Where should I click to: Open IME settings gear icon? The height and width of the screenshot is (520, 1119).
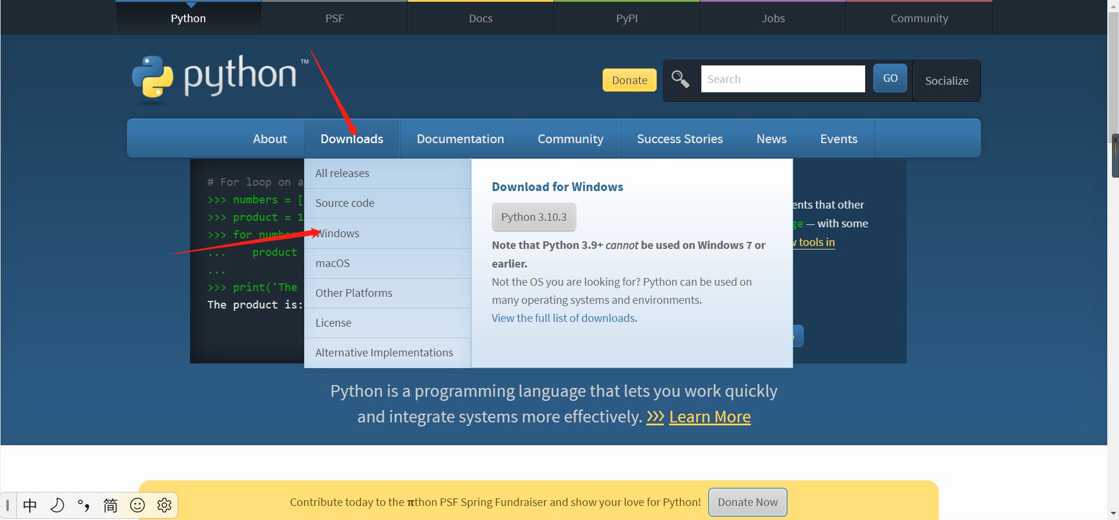click(x=164, y=505)
